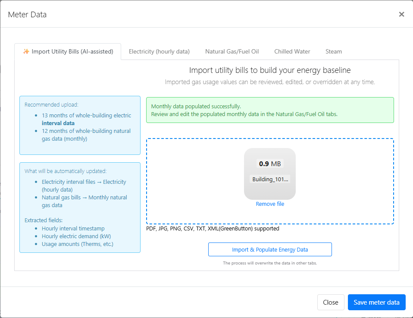Save meter data
Screen dimensions: 413x318
click(376, 302)
